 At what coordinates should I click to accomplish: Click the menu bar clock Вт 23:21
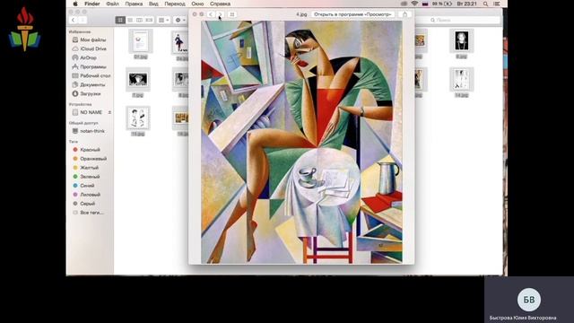click(466, 4)
